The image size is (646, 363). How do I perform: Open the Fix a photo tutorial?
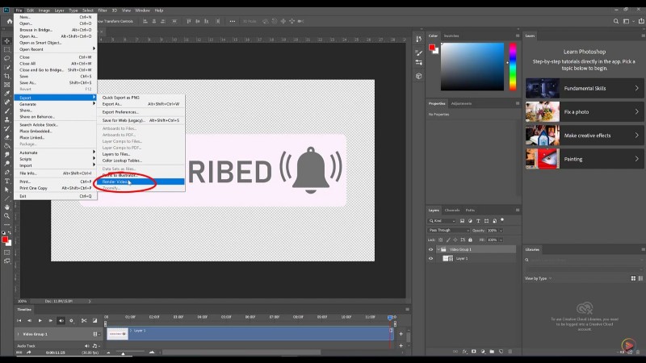pos(584,111)
